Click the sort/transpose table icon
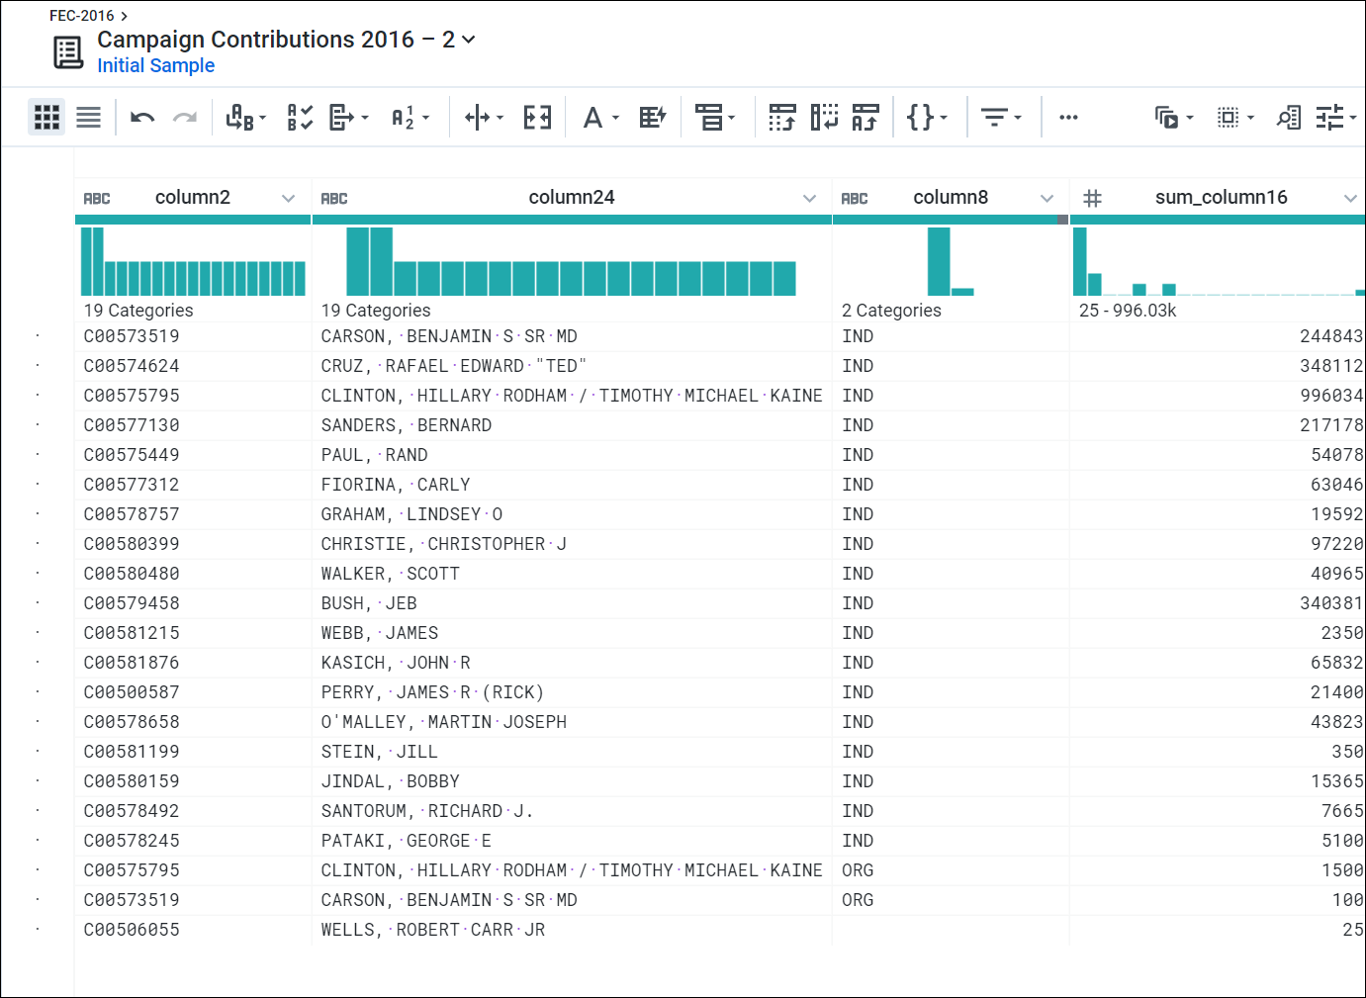Viewport: 1366px width, 998px height. tap(865, 118)
